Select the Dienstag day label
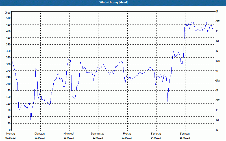This screenshot has height=141, width=226. coord(40,134)
